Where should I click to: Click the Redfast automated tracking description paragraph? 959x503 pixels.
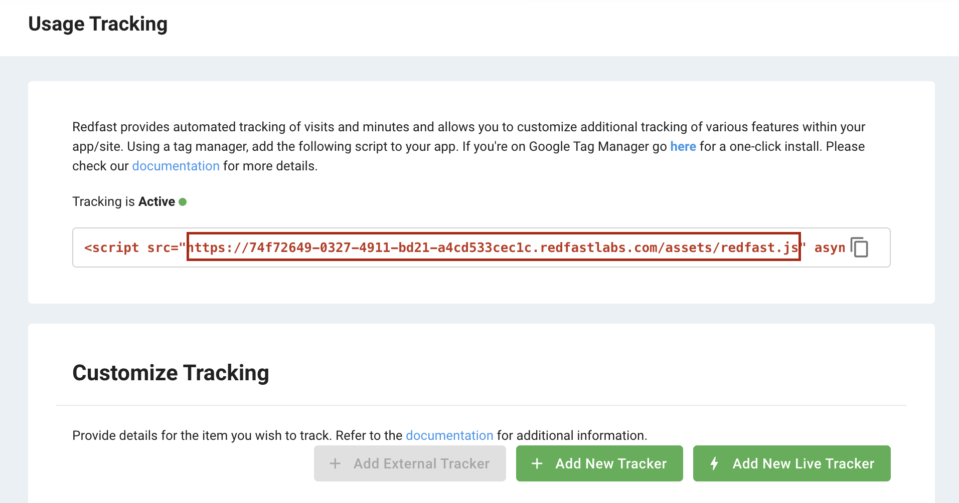point(469,146)
